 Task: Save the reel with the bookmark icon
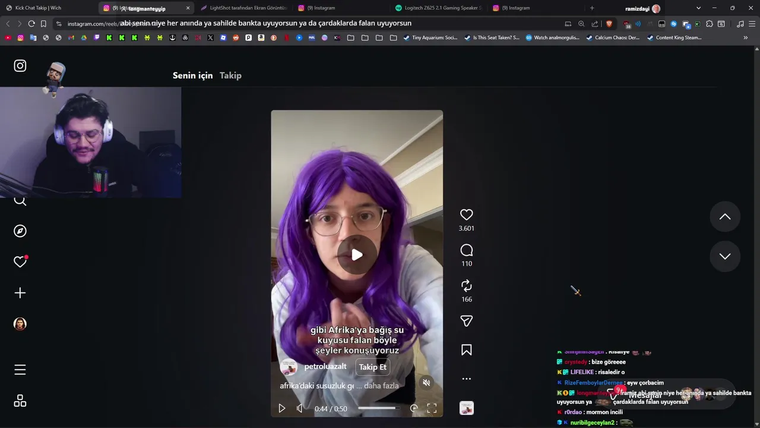tap(467, 350)
